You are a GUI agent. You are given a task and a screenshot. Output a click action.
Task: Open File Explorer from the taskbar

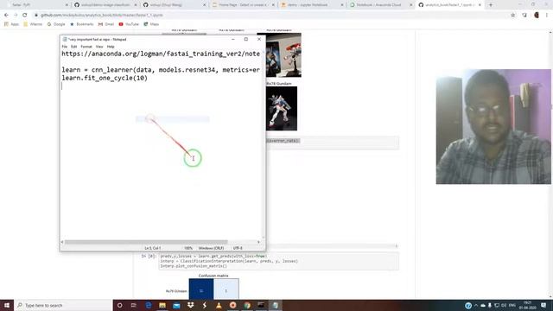162,305
